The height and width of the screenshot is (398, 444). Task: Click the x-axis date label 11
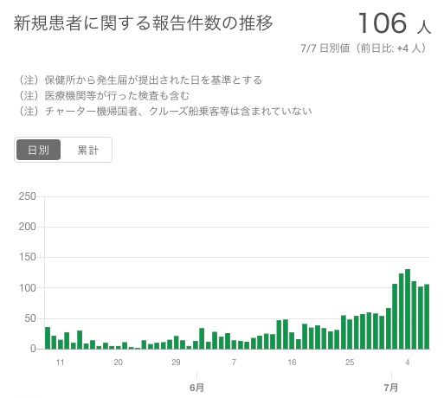pyautogui.click(x=60, y=363)
